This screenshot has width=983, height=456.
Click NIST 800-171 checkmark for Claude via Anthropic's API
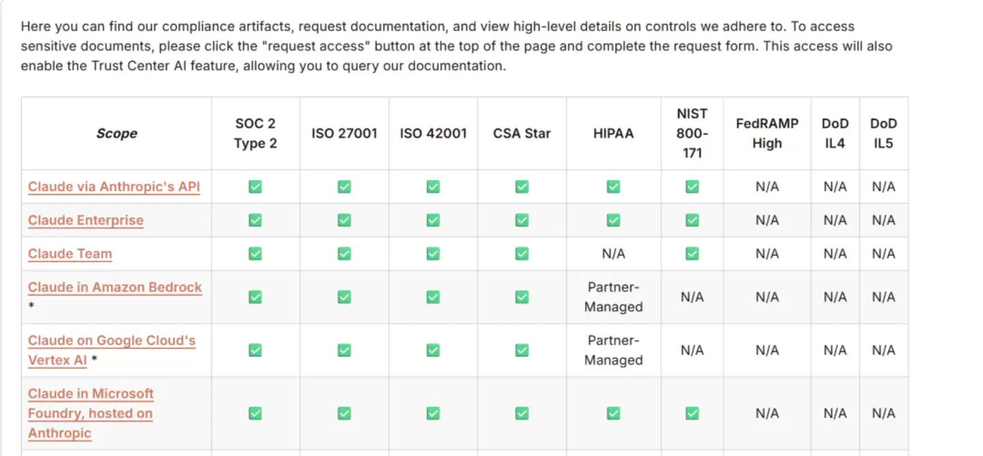pos(692,186)
